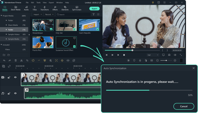198x113 pixels.
Task: Click the audio waveform icon in toolbar
Action: [68, 60]
